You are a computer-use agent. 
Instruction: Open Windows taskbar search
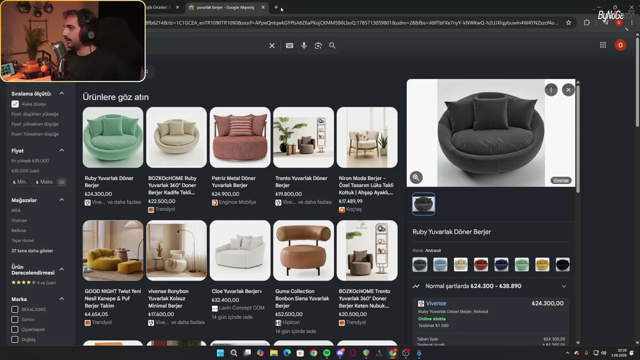234,353
